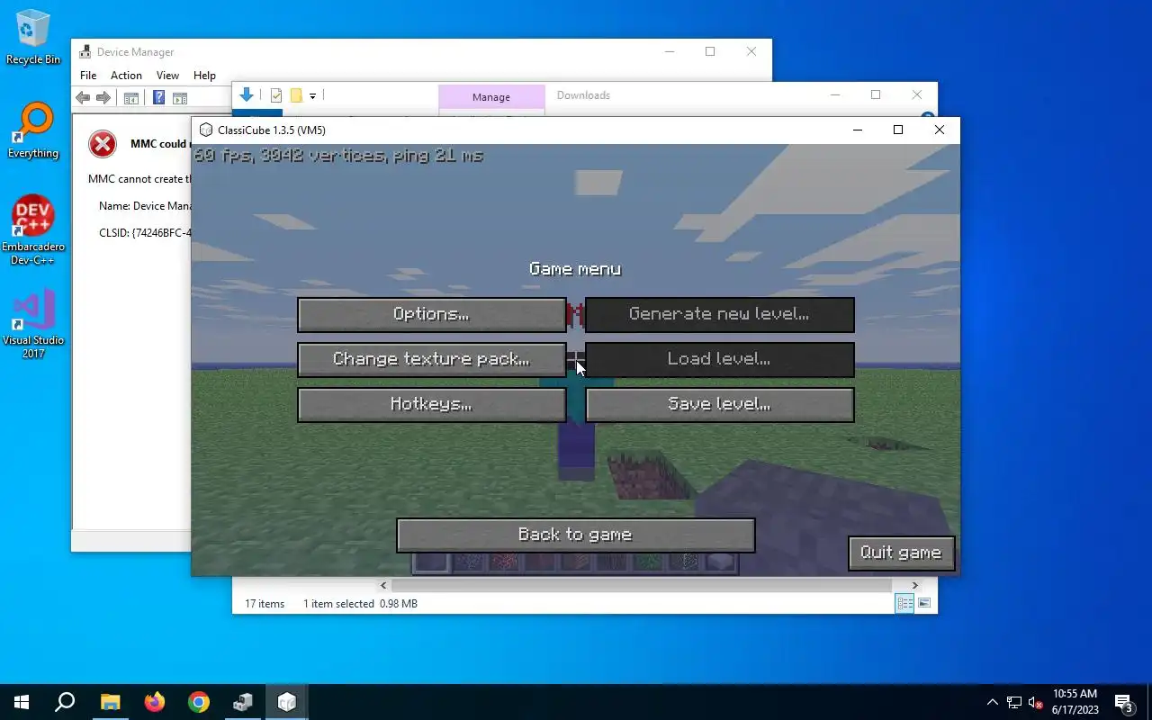Select first hotbar slot in ClassiCube
Image resolution: width=1152 pixels, height=720 pixels.
tap(431, 562)
